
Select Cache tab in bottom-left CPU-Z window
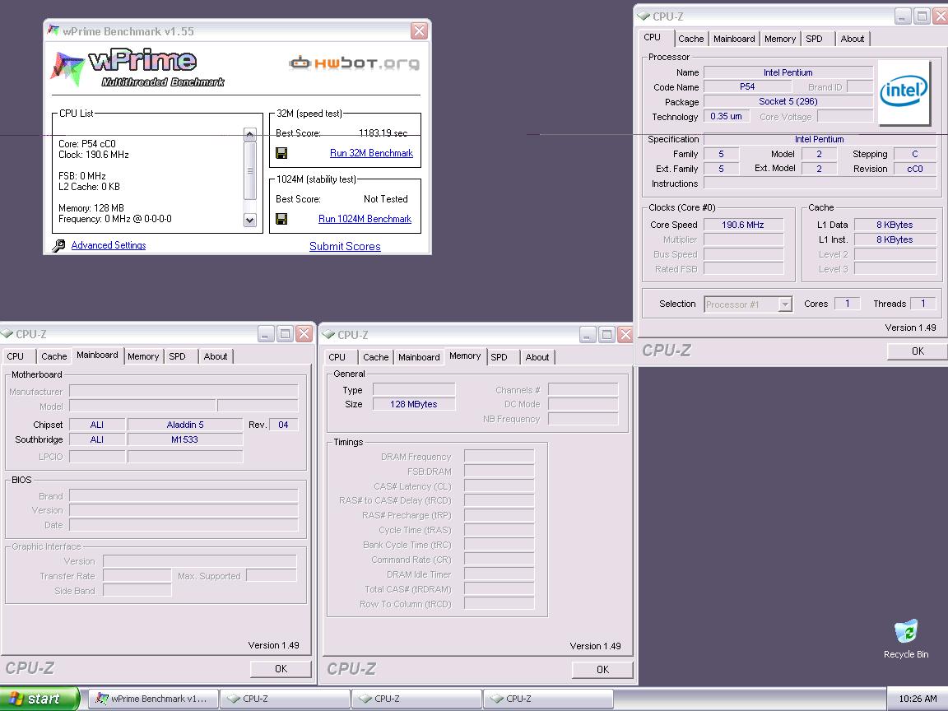click(53, 356)
